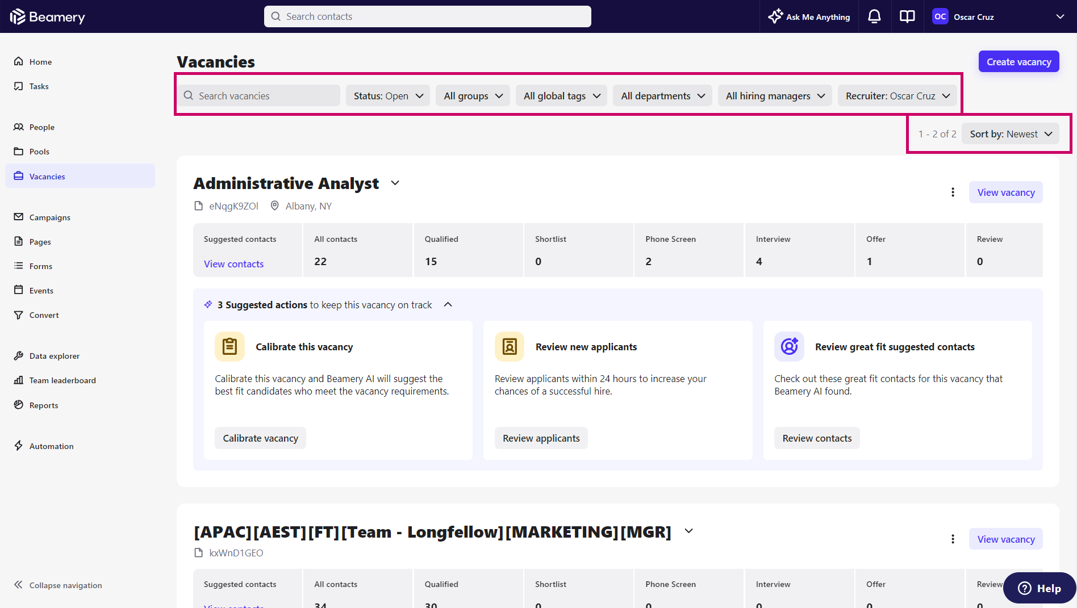This screenshot has width=1077, height=608.
Task: Click the Ask Me Anything sparkle icon
Action: [775, 16]
